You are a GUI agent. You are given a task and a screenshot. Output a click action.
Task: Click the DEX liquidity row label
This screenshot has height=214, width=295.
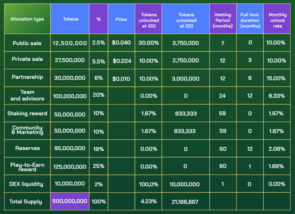point(27,184)
